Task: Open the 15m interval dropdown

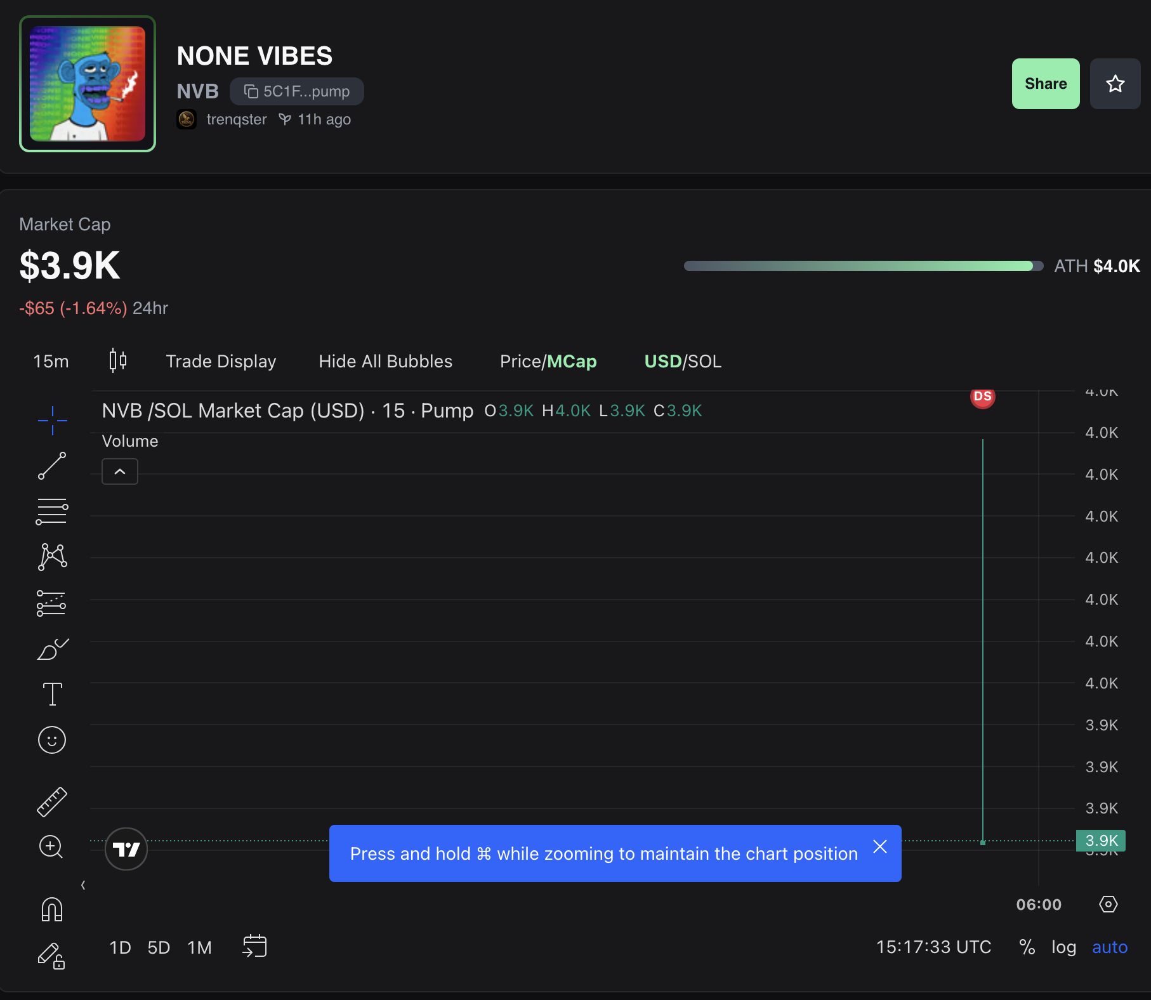Action: click(51, 361)
